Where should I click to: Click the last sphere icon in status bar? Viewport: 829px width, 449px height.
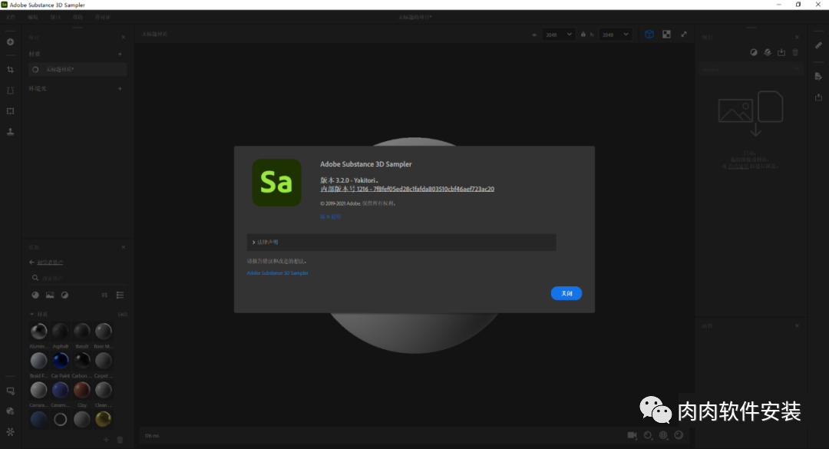[679, 435]
